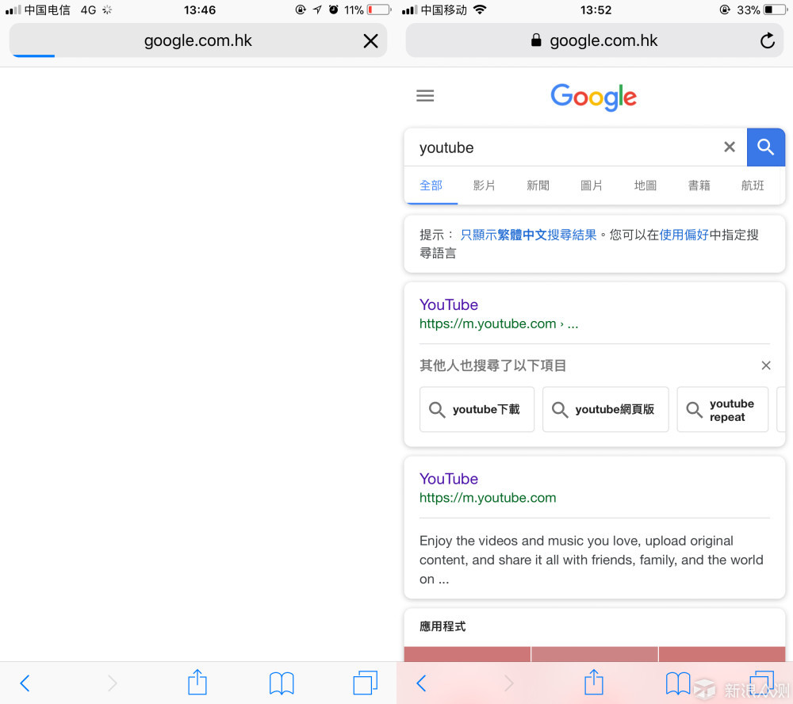This screenshot has height=704, width=793.
Task: Click the Enjoy the videos description text
Action: tap(592, 560)
